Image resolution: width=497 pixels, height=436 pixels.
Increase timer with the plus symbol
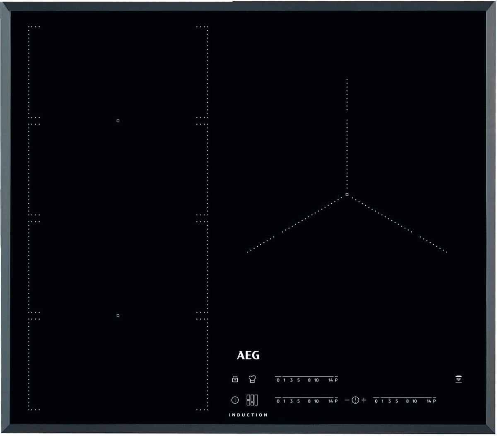[x=364, y=400]
